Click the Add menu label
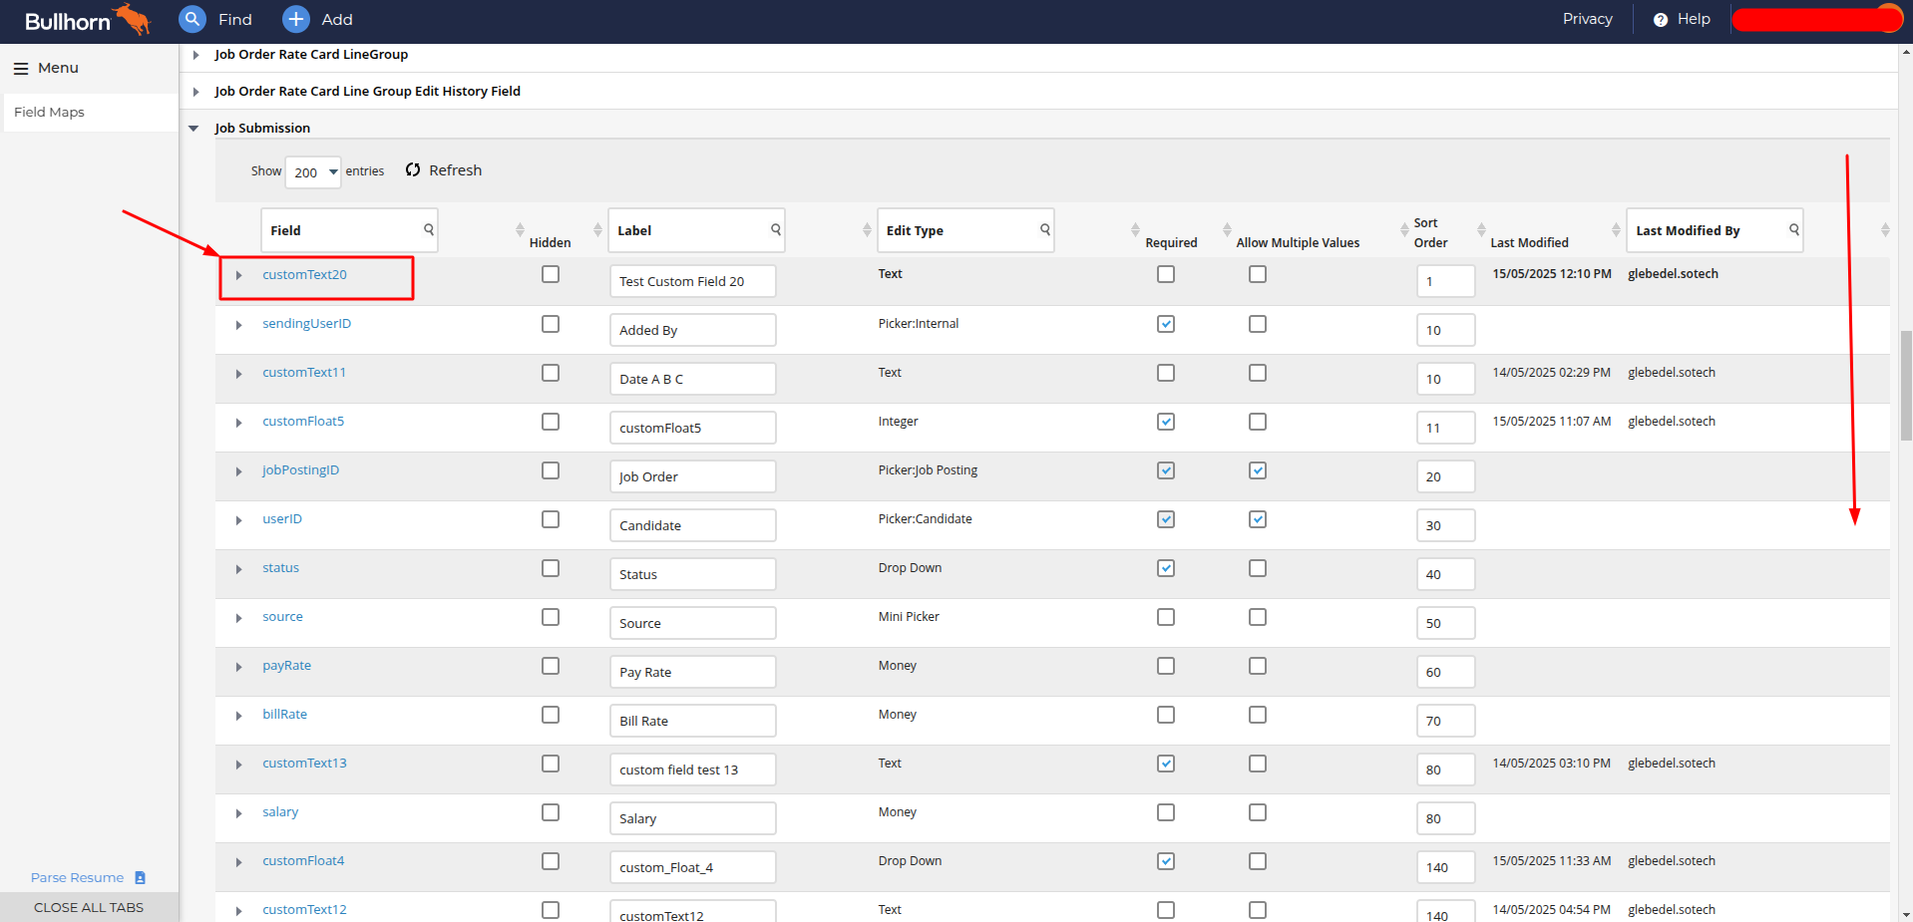 [x=337, y=20]
